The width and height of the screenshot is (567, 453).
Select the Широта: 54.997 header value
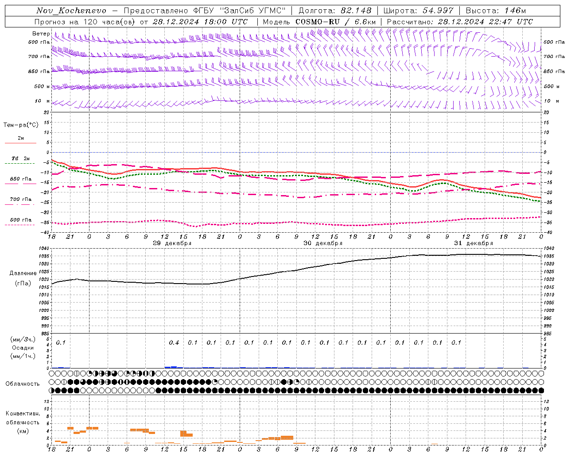(418, 11)
